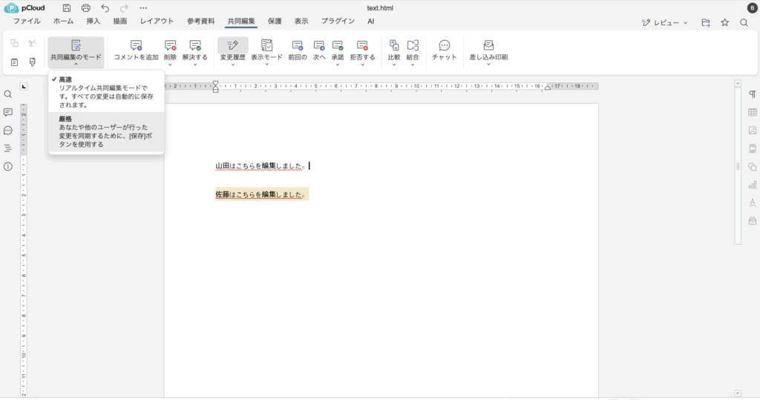This screenshot has width=760, height=400.
Task: Open chart settings in right sidebar
Action: [x=753, y=185]
